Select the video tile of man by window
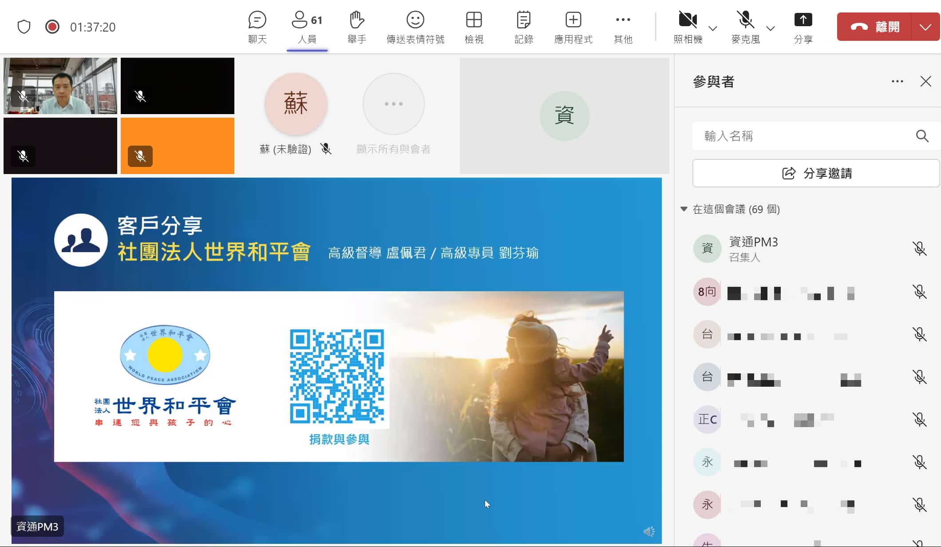Image resolution: width=941 pixels, height=547 pixels. coord(60,86)
